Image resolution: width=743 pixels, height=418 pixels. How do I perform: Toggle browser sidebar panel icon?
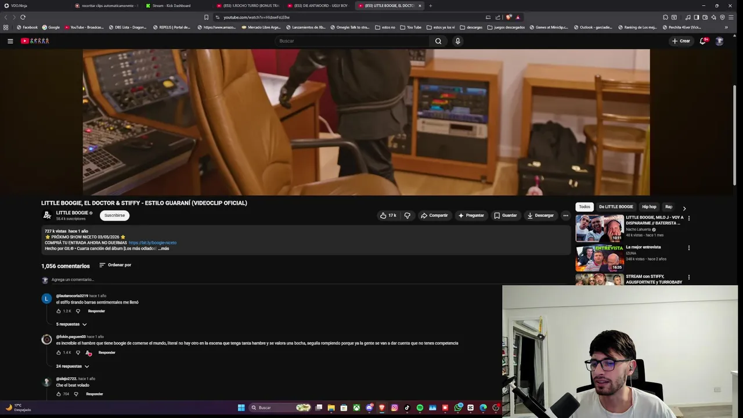tap(696, 17)
